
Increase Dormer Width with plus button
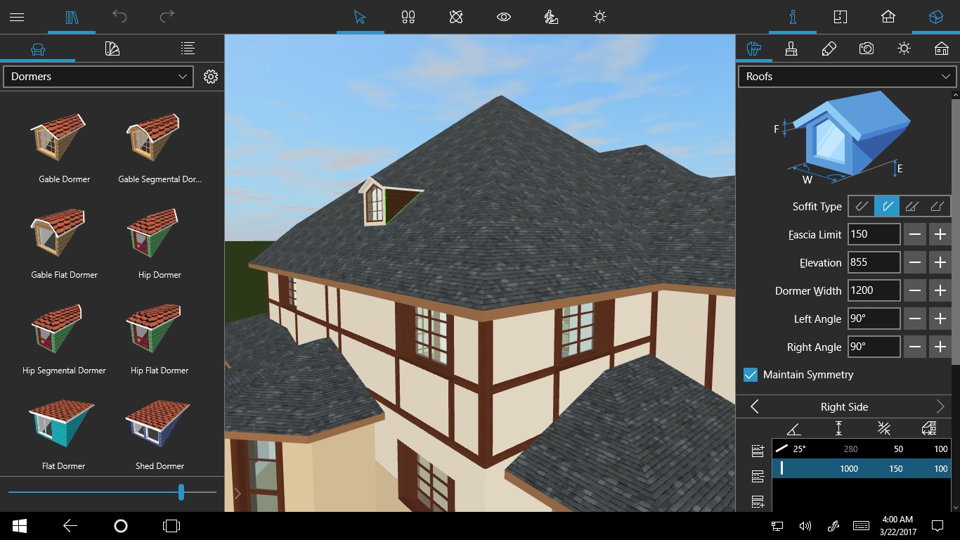(x=940, y=290)
